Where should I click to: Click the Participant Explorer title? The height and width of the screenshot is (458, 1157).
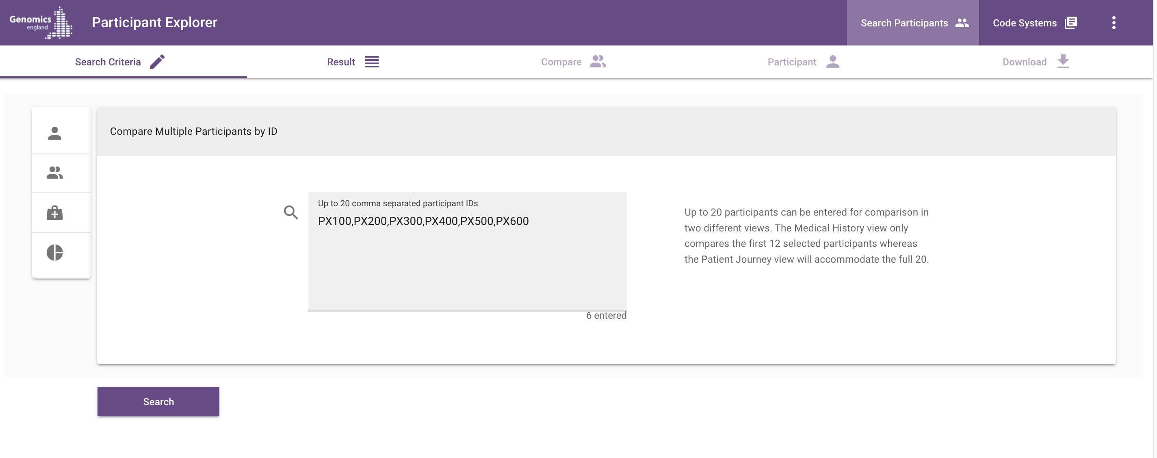[154, 22]
